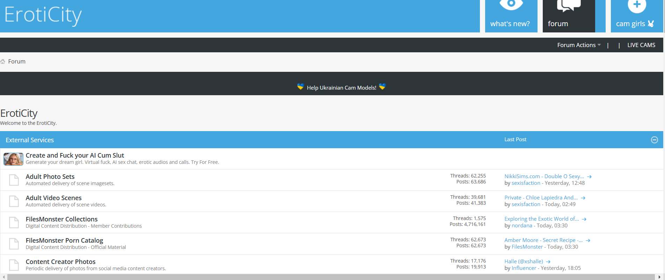665x280 pixels.
Task: Click the scrollbar left arrow
Action: click(3, 277)
